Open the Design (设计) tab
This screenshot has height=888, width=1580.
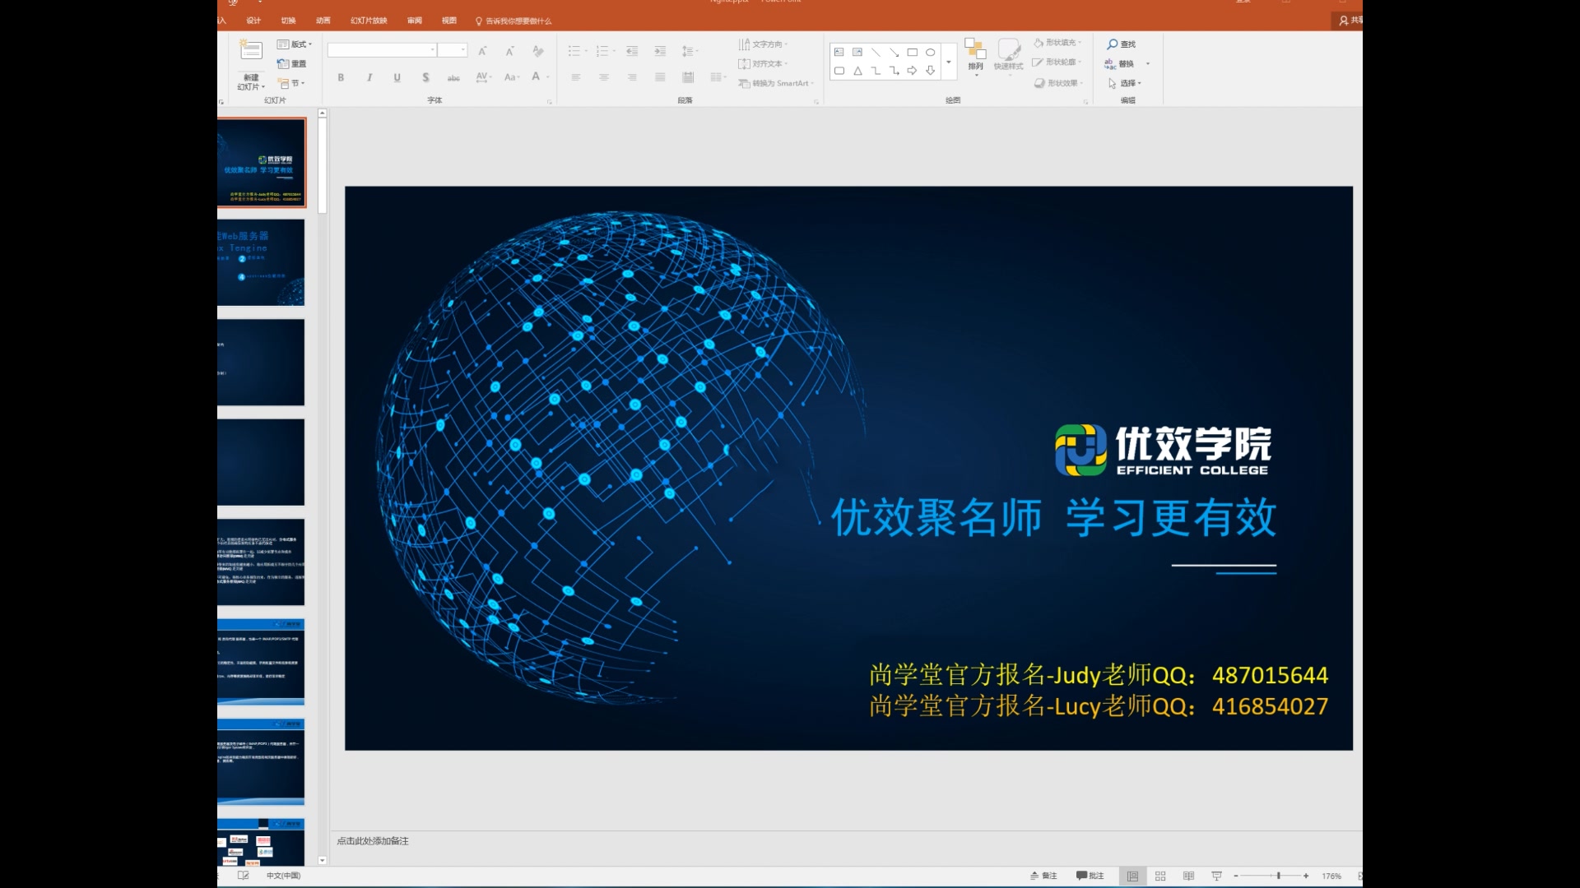pyautogui.click(x=253, y=21)
